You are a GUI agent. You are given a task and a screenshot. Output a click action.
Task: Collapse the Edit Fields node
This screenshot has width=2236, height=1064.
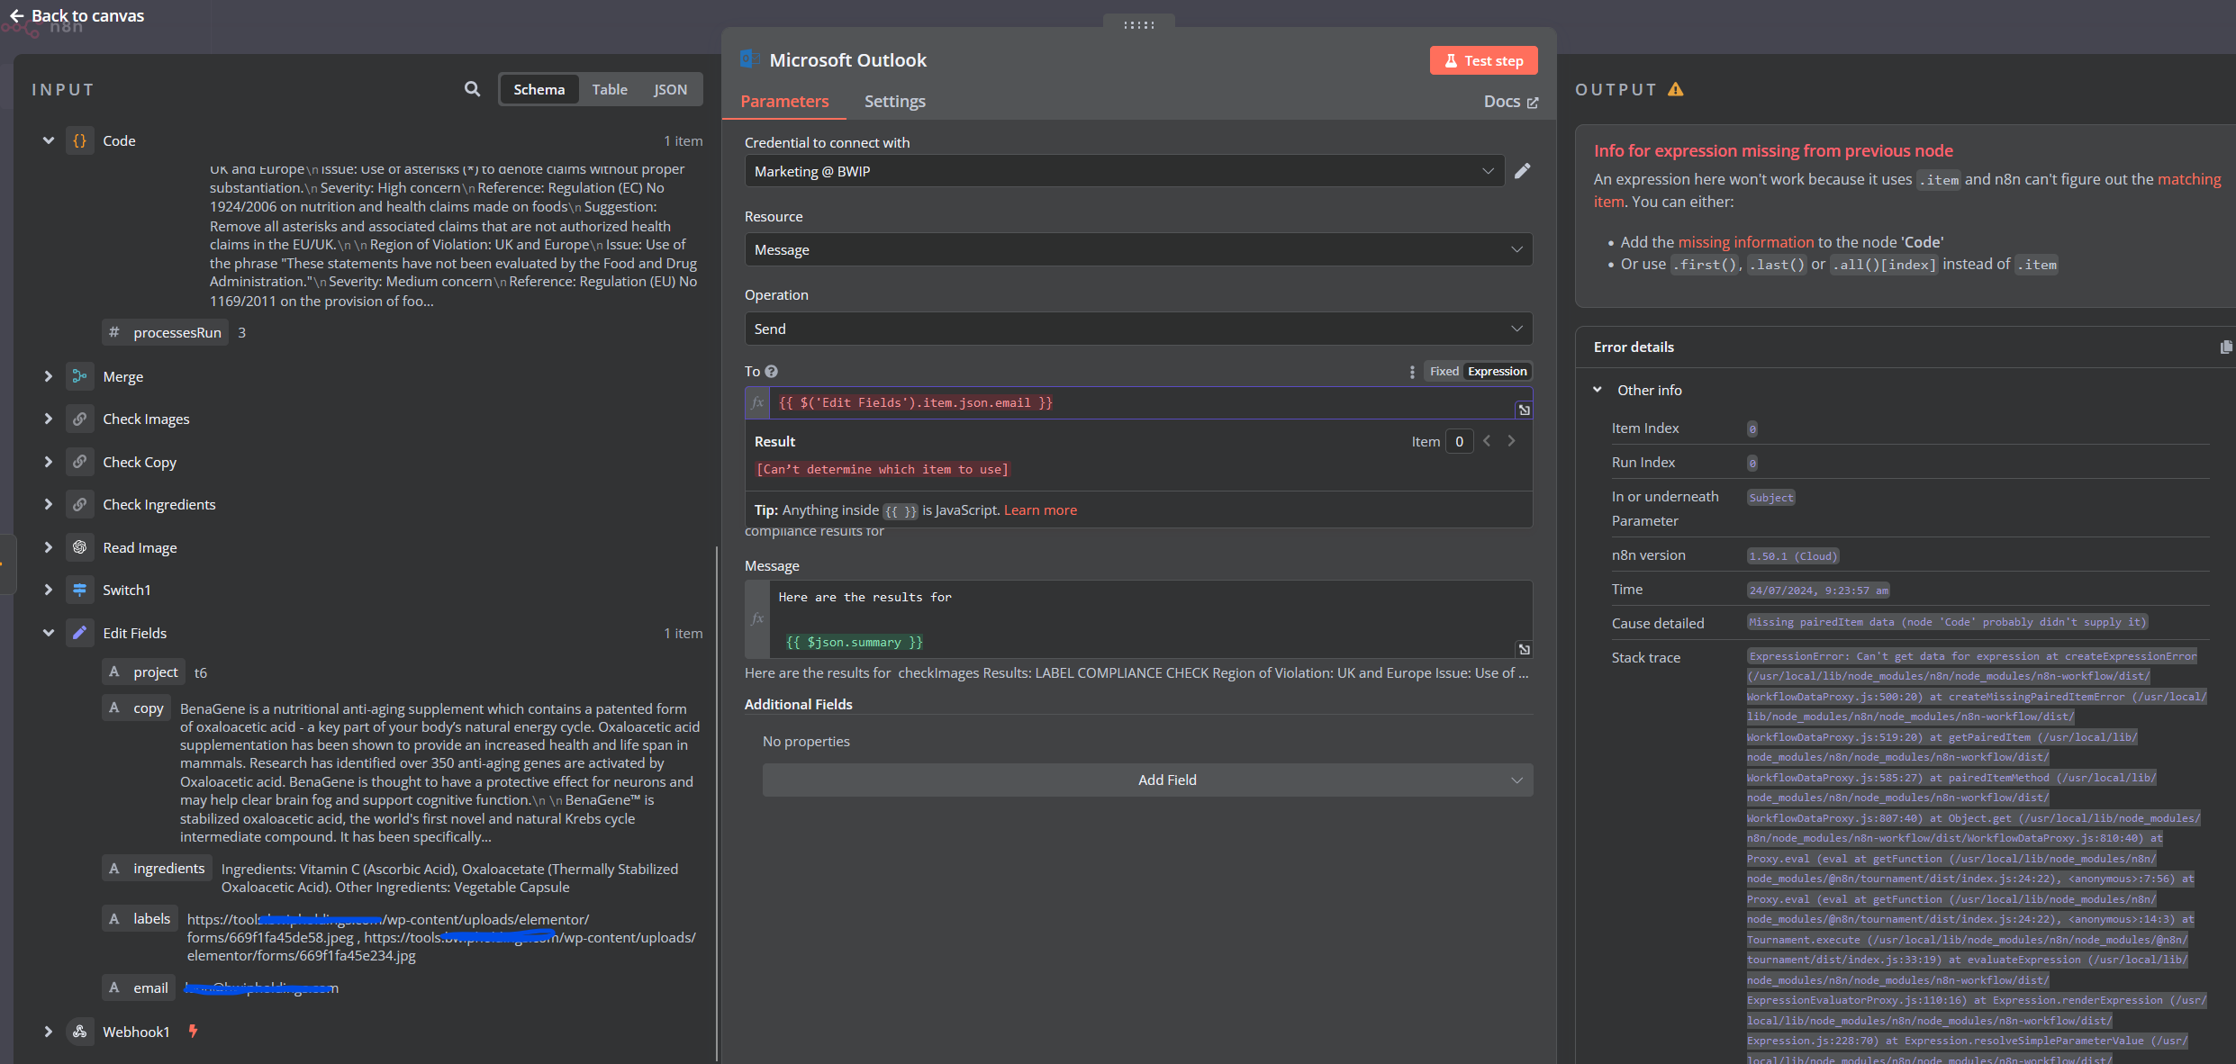pyautogui.click(x=49, y=633)
